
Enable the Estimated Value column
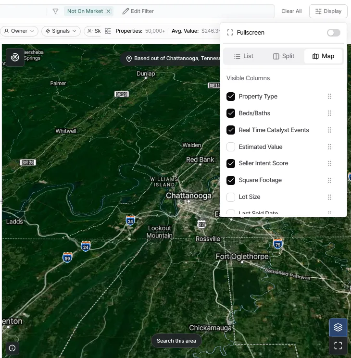click(231, 147)
